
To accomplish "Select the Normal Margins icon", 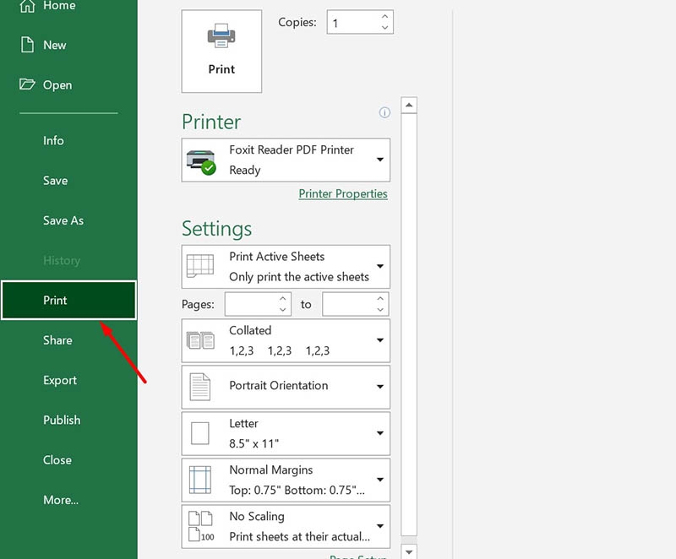I will 202,480.
